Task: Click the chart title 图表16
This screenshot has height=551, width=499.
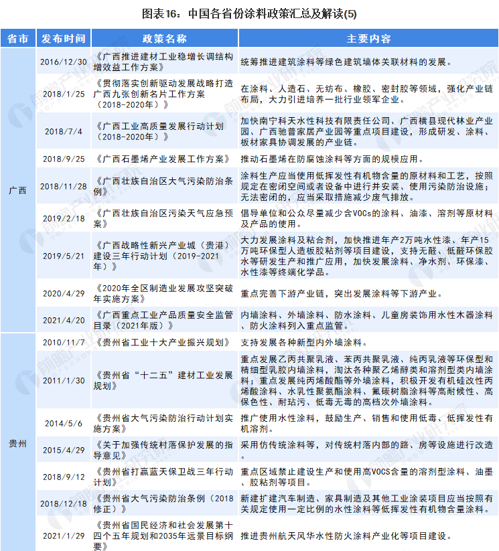Action: [249, 12]
